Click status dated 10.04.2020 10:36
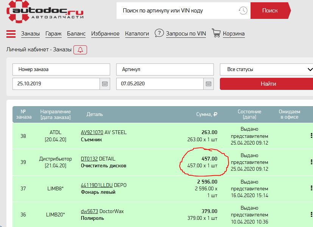313x227 pixels. pyautogui.click(x=249, y=215)
